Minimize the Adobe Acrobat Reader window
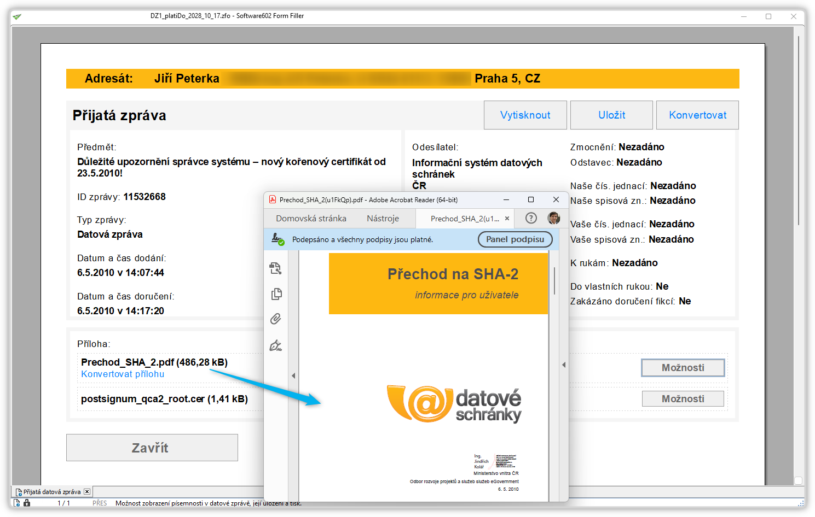 pos(506,199)
